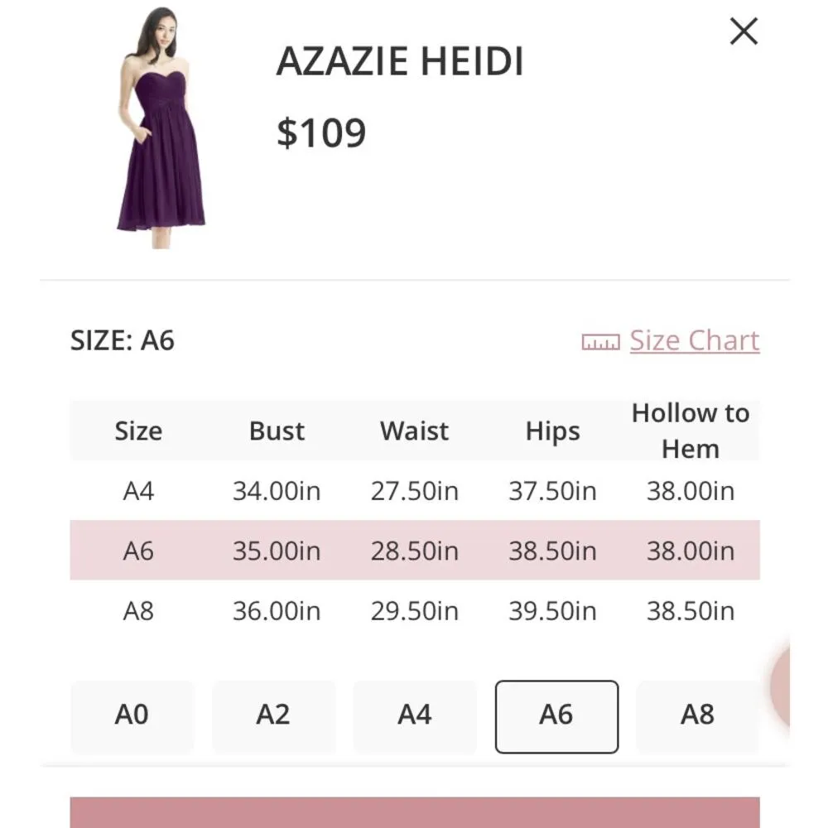This screenshot has width=828, height=828.
Task: Select size A0
Action: click(132, 716)
